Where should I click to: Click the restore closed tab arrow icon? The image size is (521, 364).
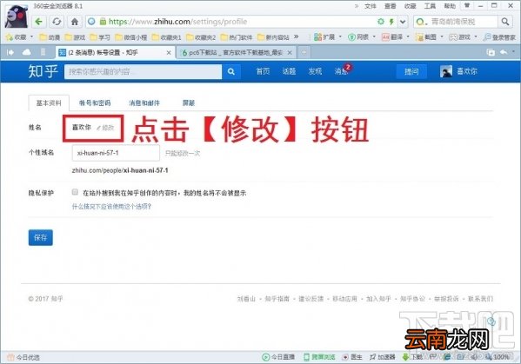tap(504, 52)
